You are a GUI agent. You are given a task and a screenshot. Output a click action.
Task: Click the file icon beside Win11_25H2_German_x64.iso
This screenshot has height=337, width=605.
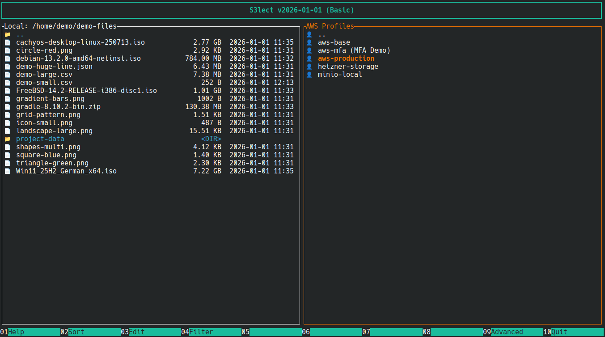pyautogui.click(x=7, y=171)
